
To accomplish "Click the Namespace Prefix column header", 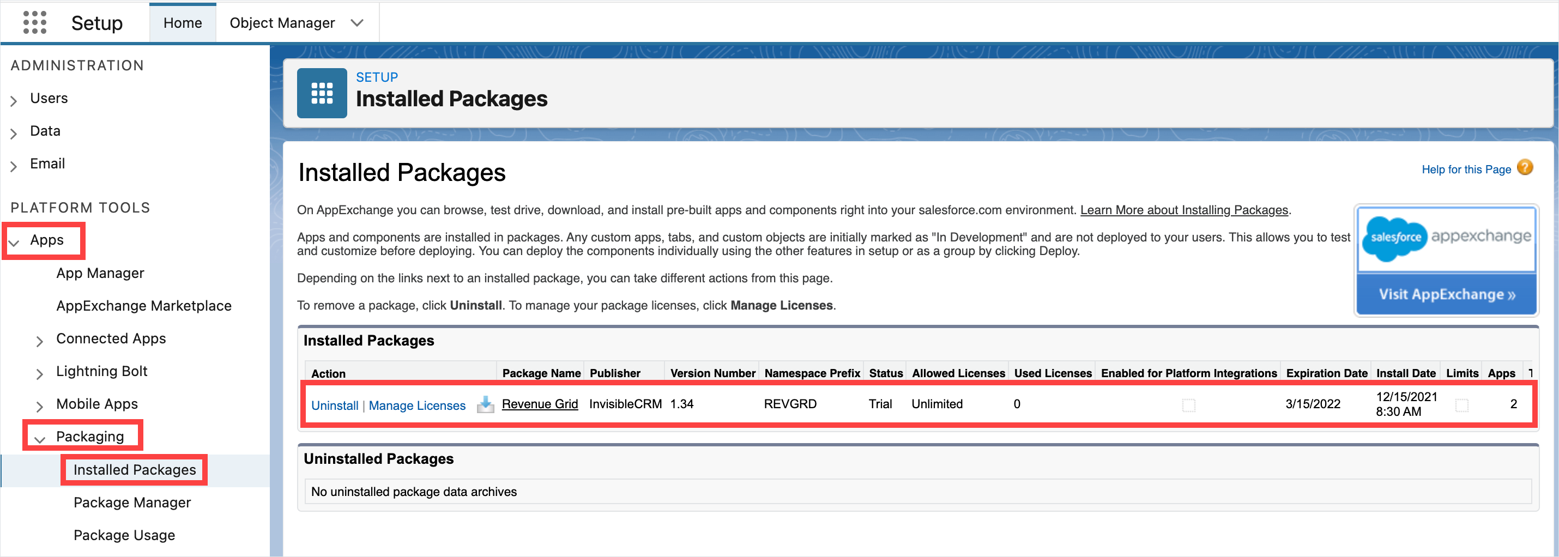I will 812,373.
